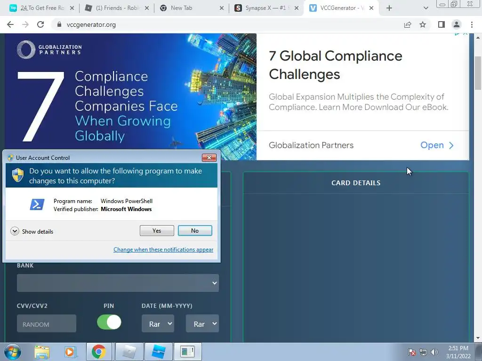The width and height of the screenshot is (482, 361).
Task: Open the Chrome side panel icon
Action: (x=442, y=24)
